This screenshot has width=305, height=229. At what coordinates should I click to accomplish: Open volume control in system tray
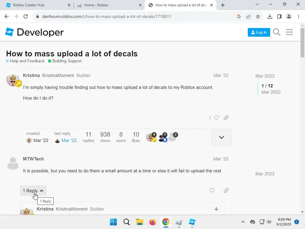pos(269,222)
